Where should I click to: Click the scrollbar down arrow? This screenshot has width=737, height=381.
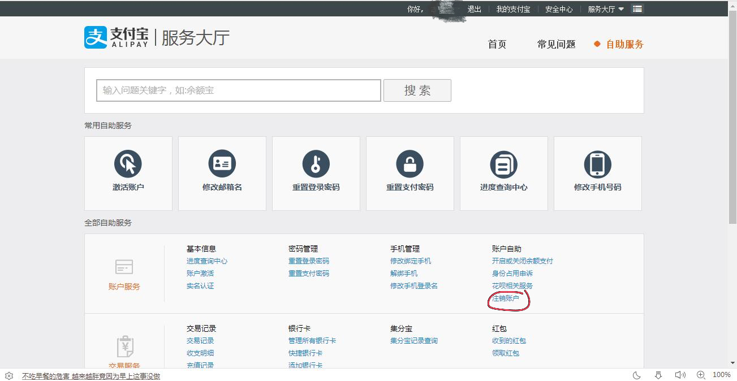[732, 363]
